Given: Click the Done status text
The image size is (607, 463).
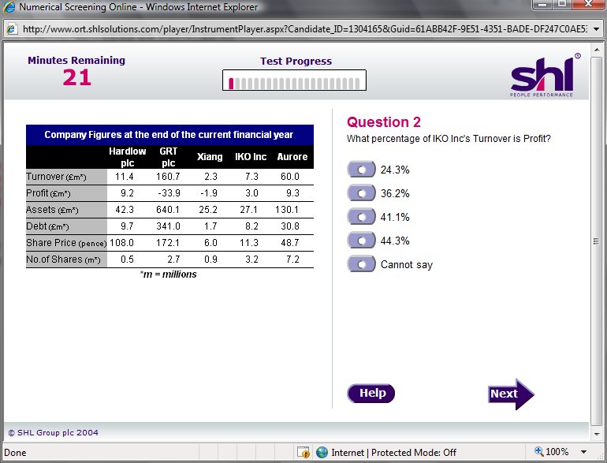Looking at the screenshot, I should [x=15, y=453].
